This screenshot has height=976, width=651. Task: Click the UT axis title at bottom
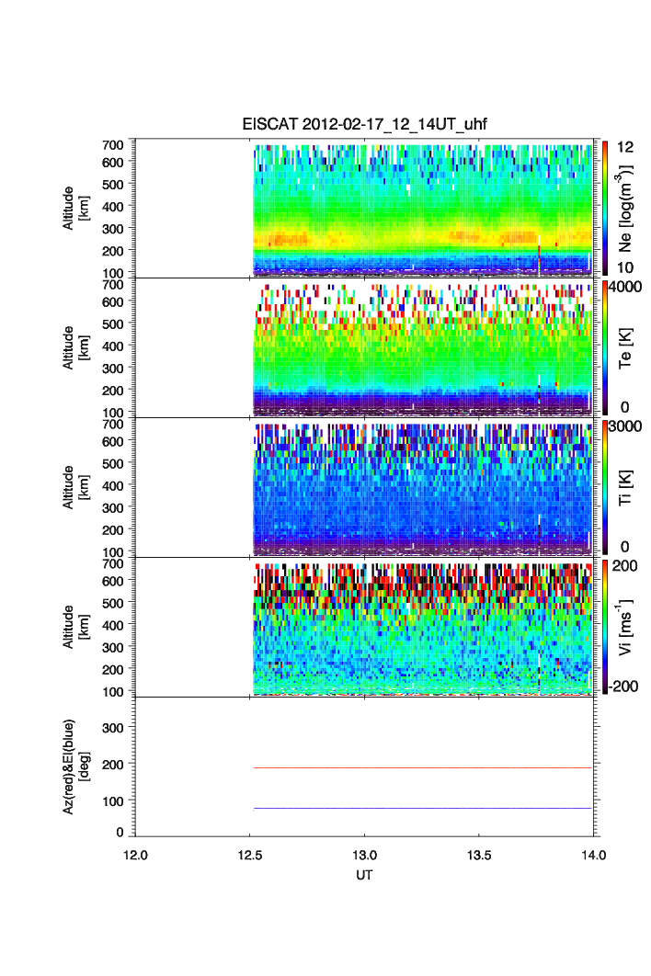click(x=364, y=875)
